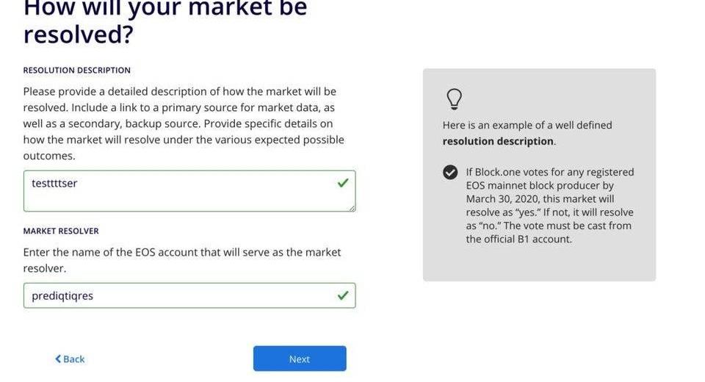This screenshot has width=705, height=382.
Task: Click the "Please provide a detailed description" paragraph
Action: 184,123
